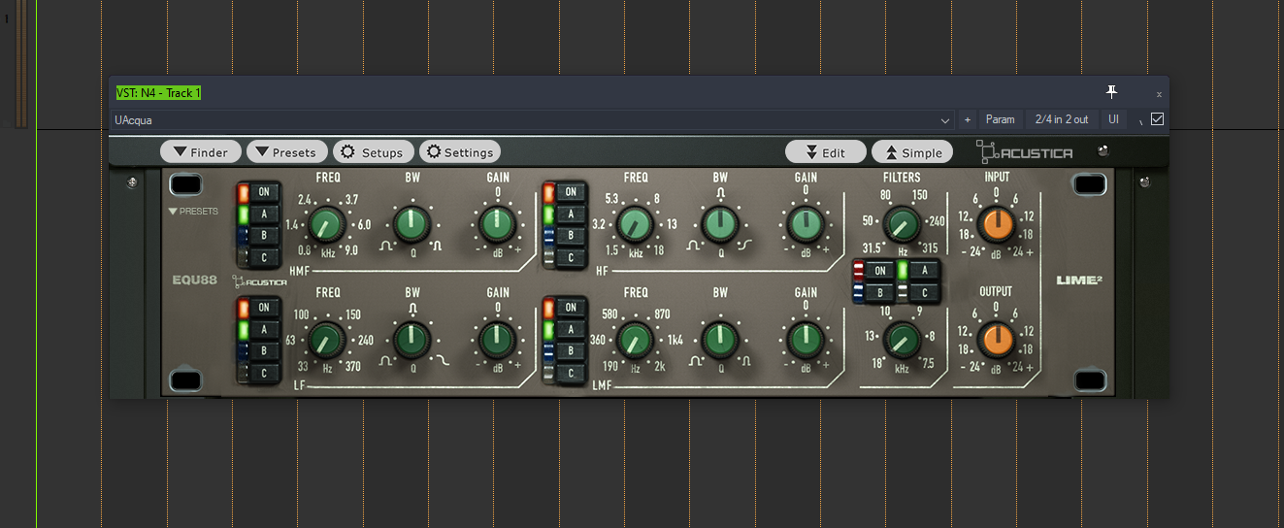
Task: Switch to Simple mode
Action: [x=912, y=152]
